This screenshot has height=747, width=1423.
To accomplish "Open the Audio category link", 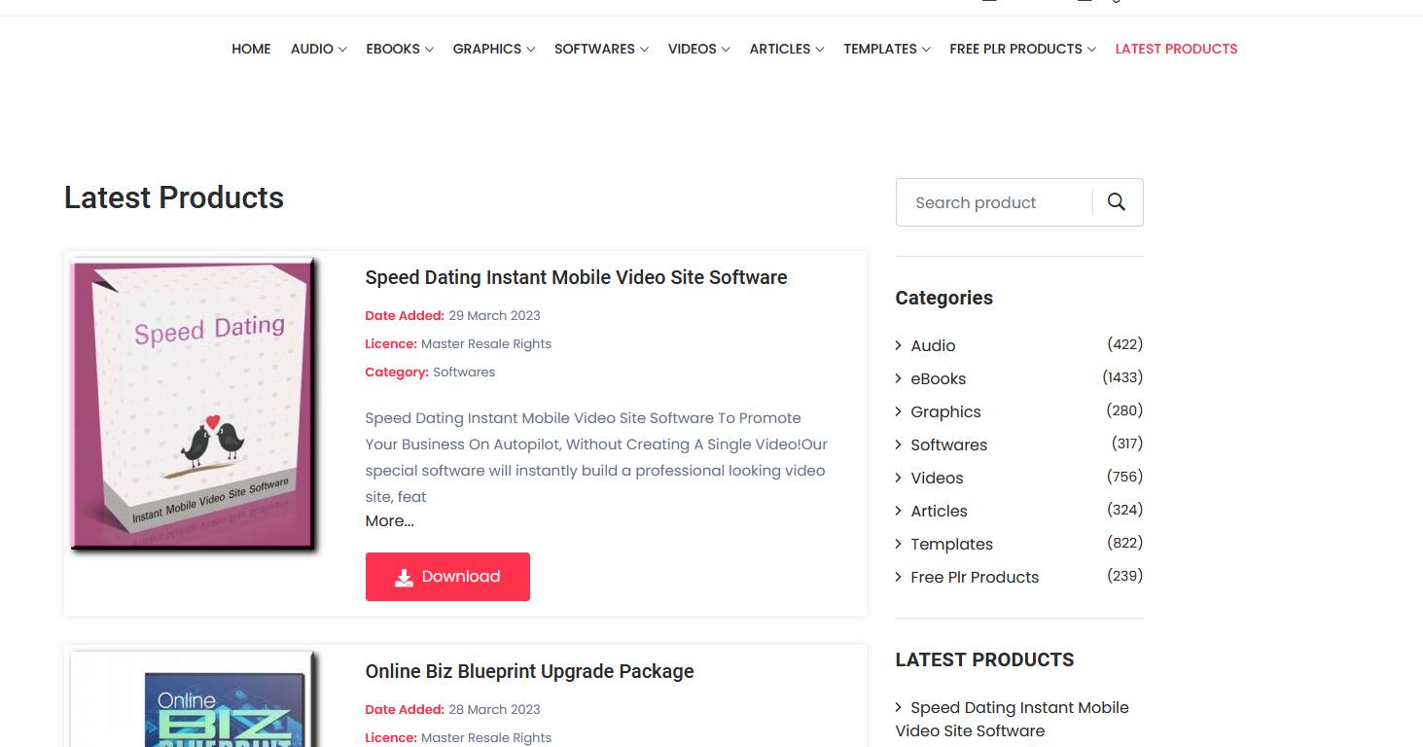I will pos(933,345).
